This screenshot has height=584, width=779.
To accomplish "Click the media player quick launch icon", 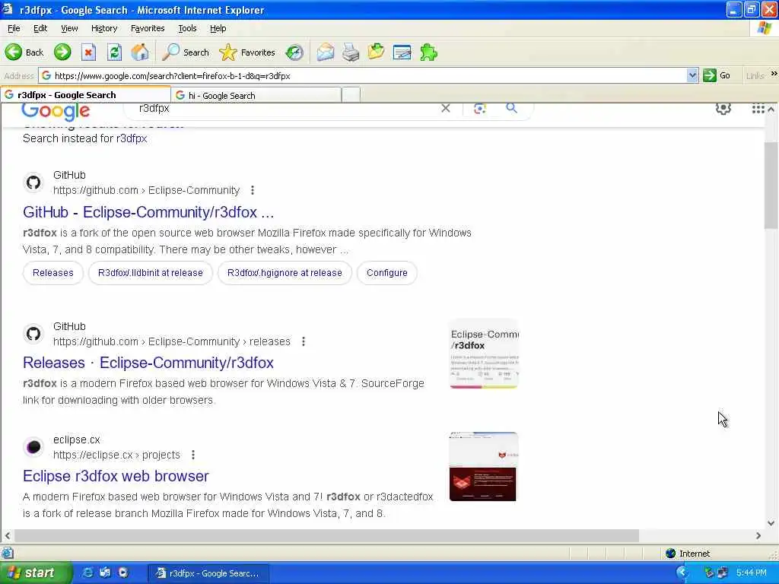I will point(123,573).
